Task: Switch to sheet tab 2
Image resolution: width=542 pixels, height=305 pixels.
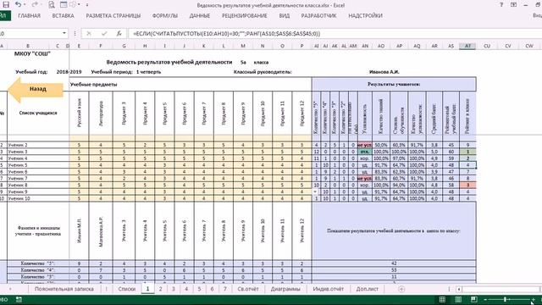Action: pyautogui.click(x=160, y=289)
